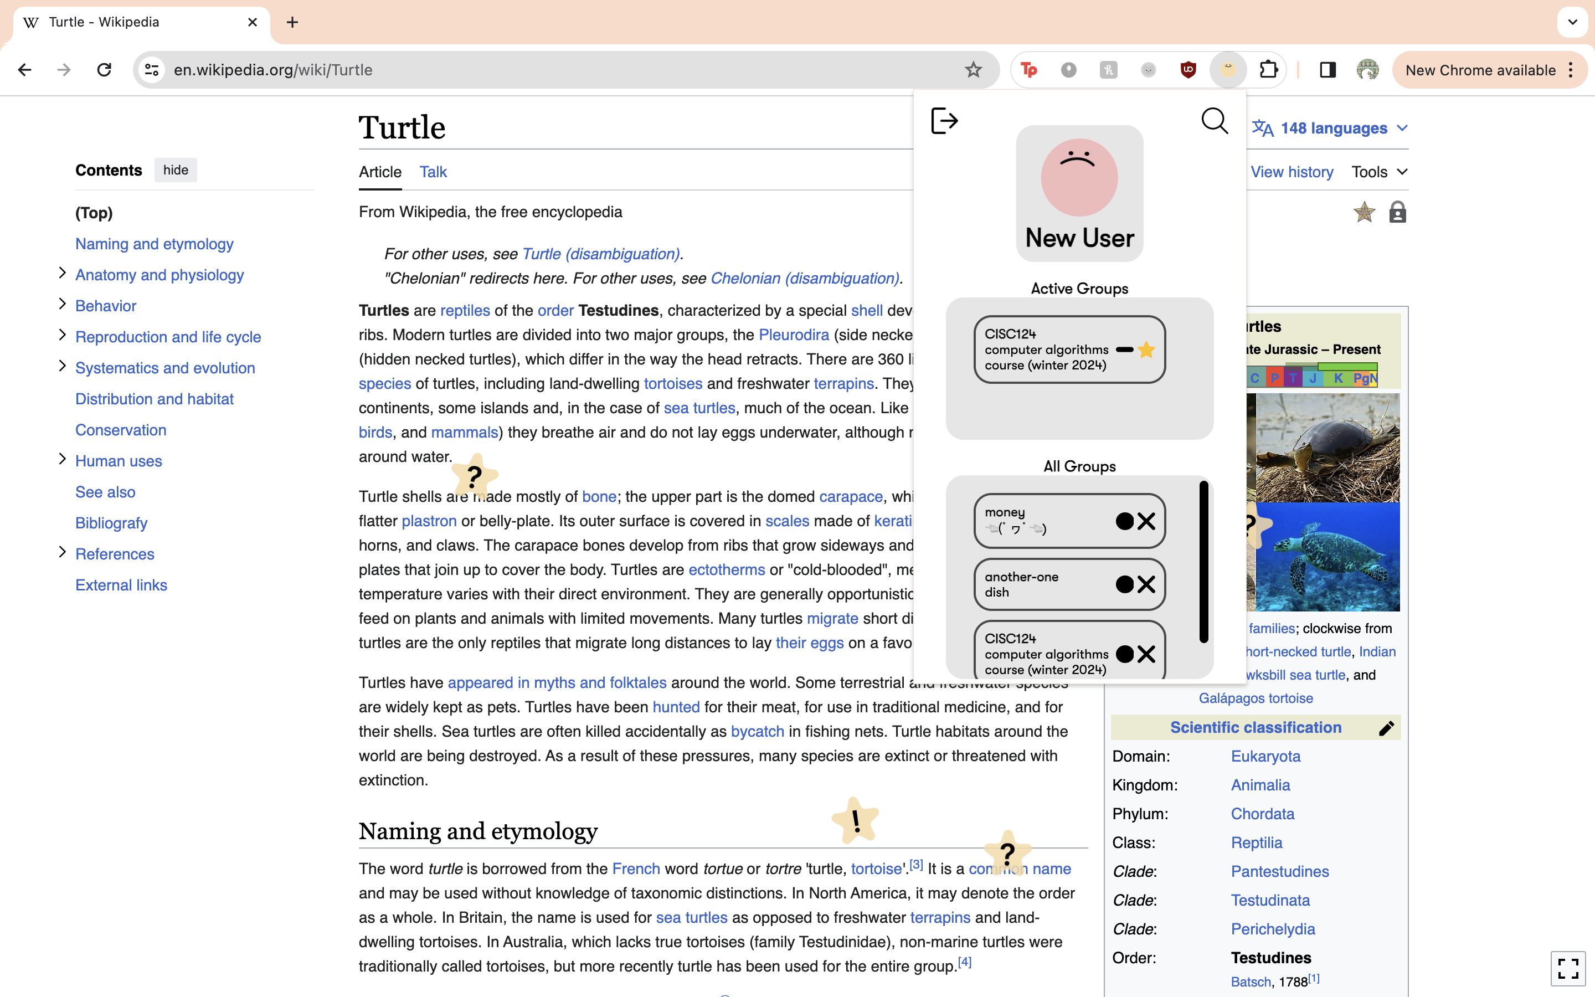Screen dimensions: 1595x997
Task: Open the Chrome extensions puzzle icon
Action: [1268, 70]
